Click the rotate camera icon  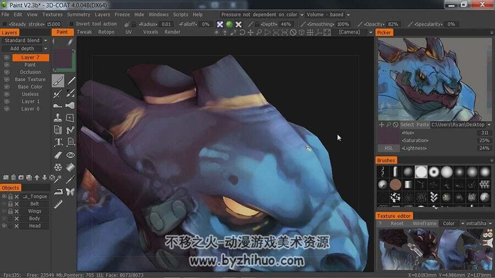point(242,32)
